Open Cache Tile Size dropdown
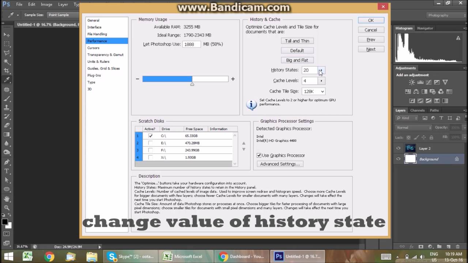The image size is (468, 263). tap(313, 91)
